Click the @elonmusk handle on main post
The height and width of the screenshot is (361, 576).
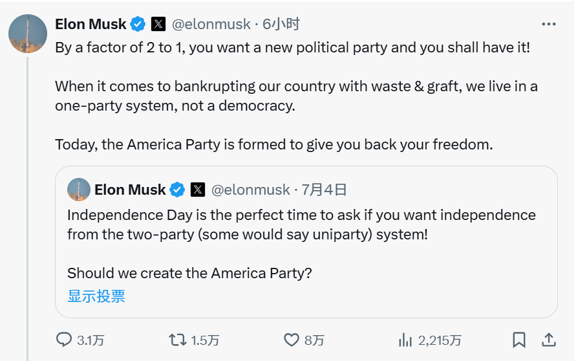tap(211, 25)
